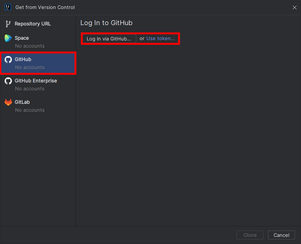Select GitHub provider label in sidebar

[23, 59]
